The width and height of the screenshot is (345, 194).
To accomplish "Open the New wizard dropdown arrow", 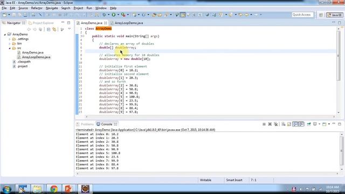I will (x=9, y=15).
